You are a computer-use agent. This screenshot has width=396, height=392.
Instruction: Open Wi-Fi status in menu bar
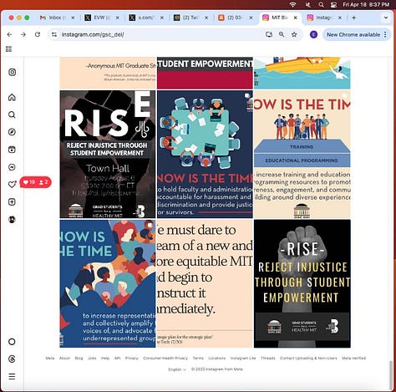(292, 4)
